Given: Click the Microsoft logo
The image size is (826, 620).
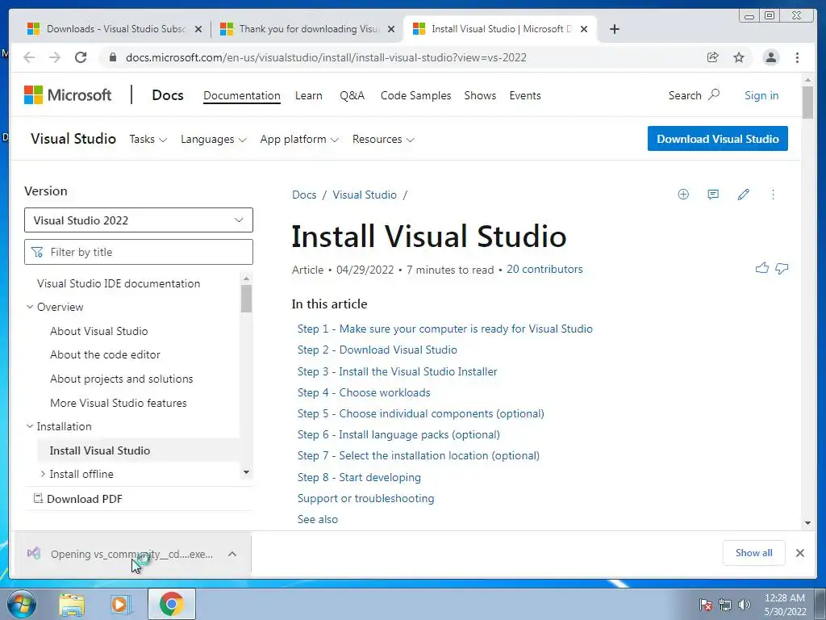Looking at the screenshot, I should pyautogui.click(x=68, y=95).
